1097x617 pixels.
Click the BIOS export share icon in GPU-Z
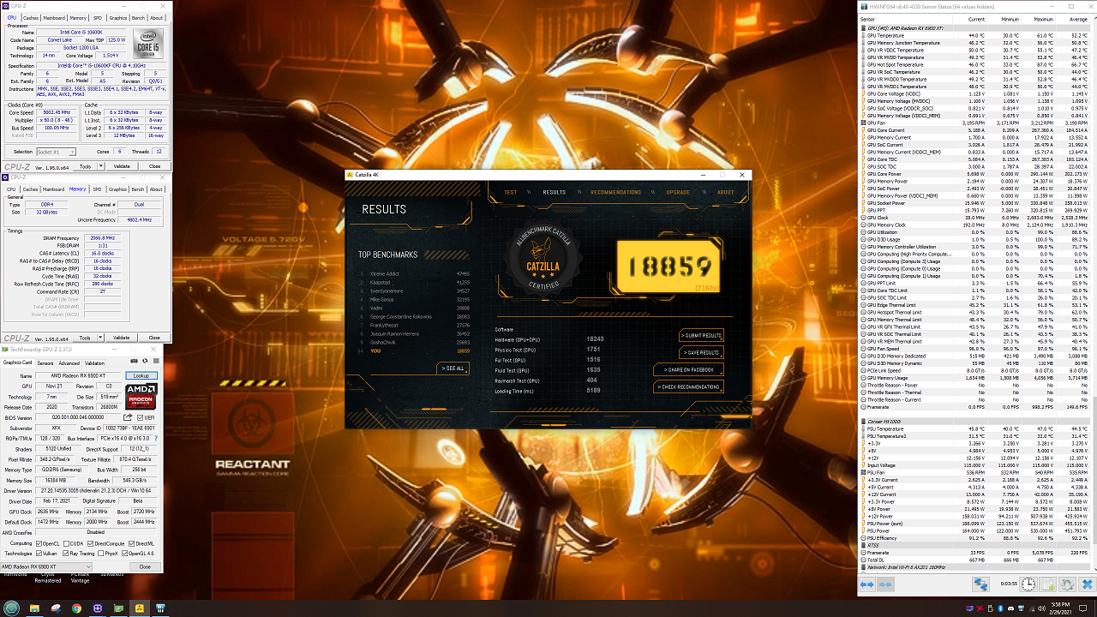(x=128, y=417)
